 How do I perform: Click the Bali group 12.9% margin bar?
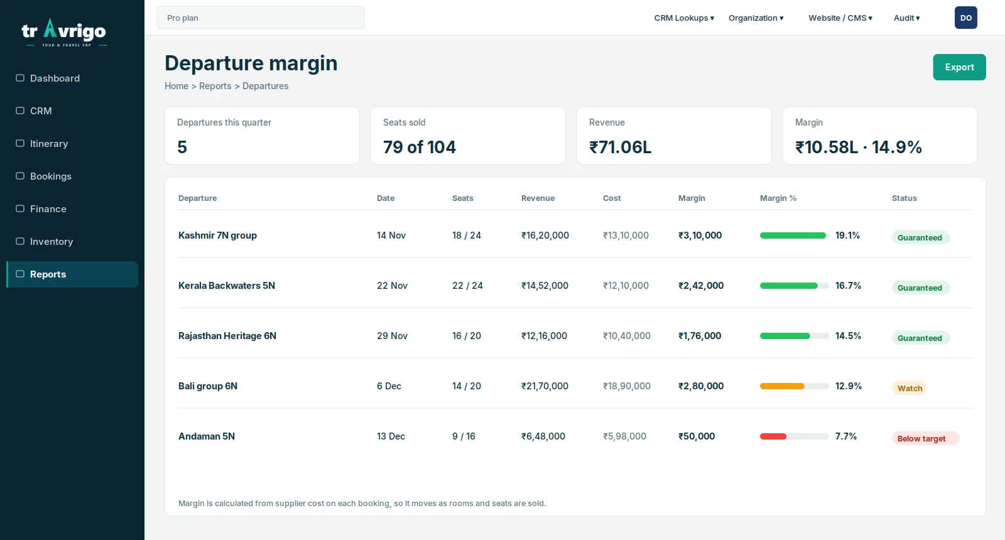click(794, 386)
